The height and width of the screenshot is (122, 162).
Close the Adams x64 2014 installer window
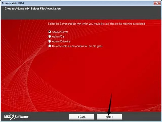pos(157,3)
